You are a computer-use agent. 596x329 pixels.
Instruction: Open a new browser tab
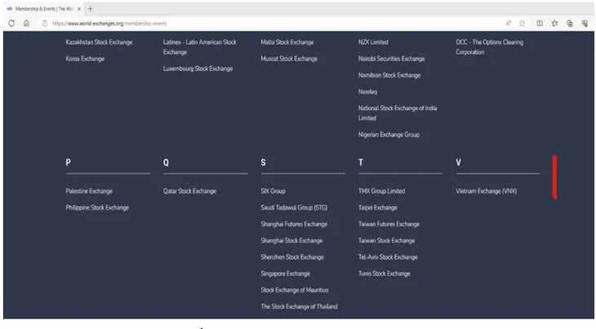(91, 9)
